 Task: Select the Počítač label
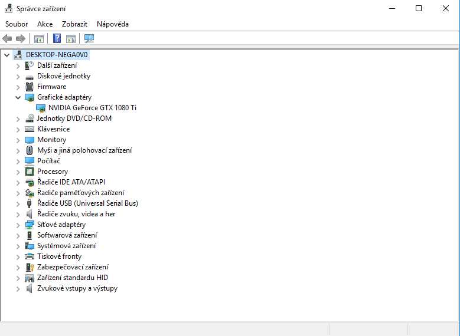[x=48, y=161]
